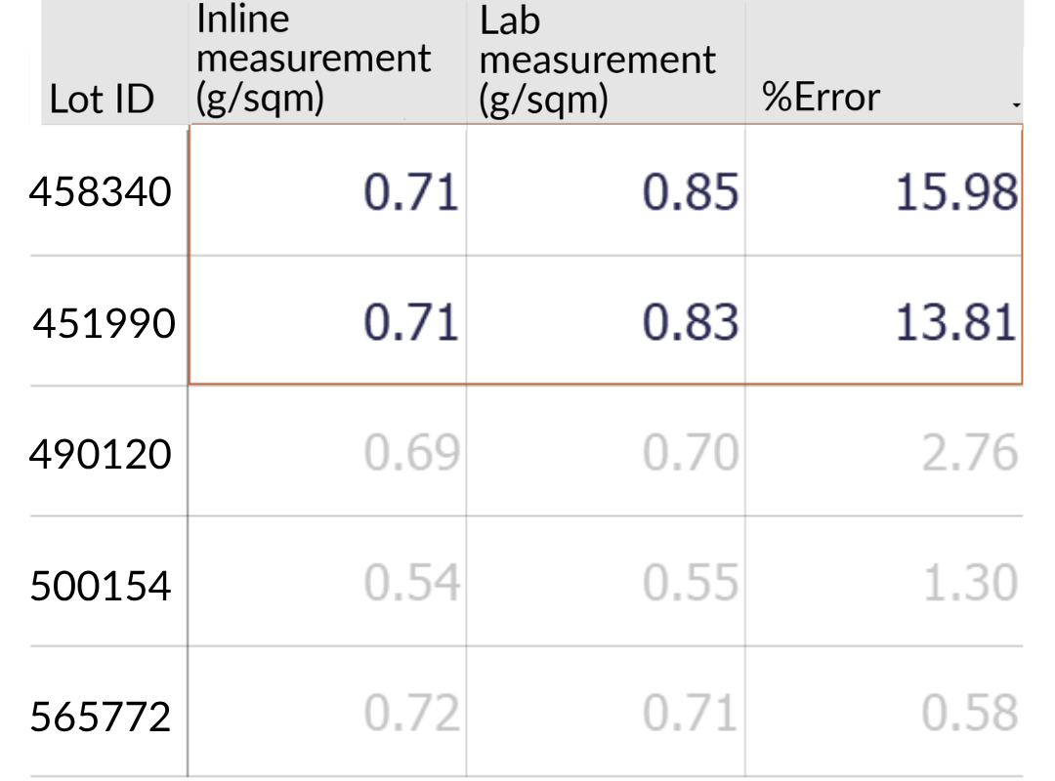Select the Lot ID column header
This screenshot has width=1055, height=781.
point(102,99)
